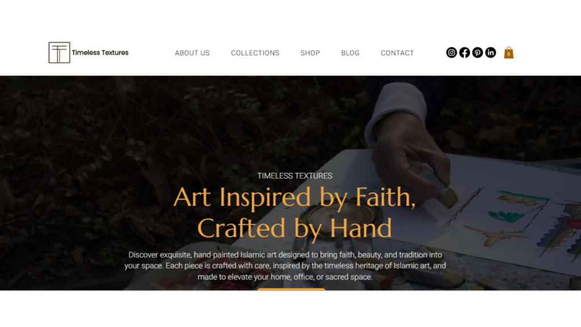The height and width of the screenshot is (327, 581).
Task: Click the 'Discover exquisite, hand-painted' description paragraph
Action: 285,266
